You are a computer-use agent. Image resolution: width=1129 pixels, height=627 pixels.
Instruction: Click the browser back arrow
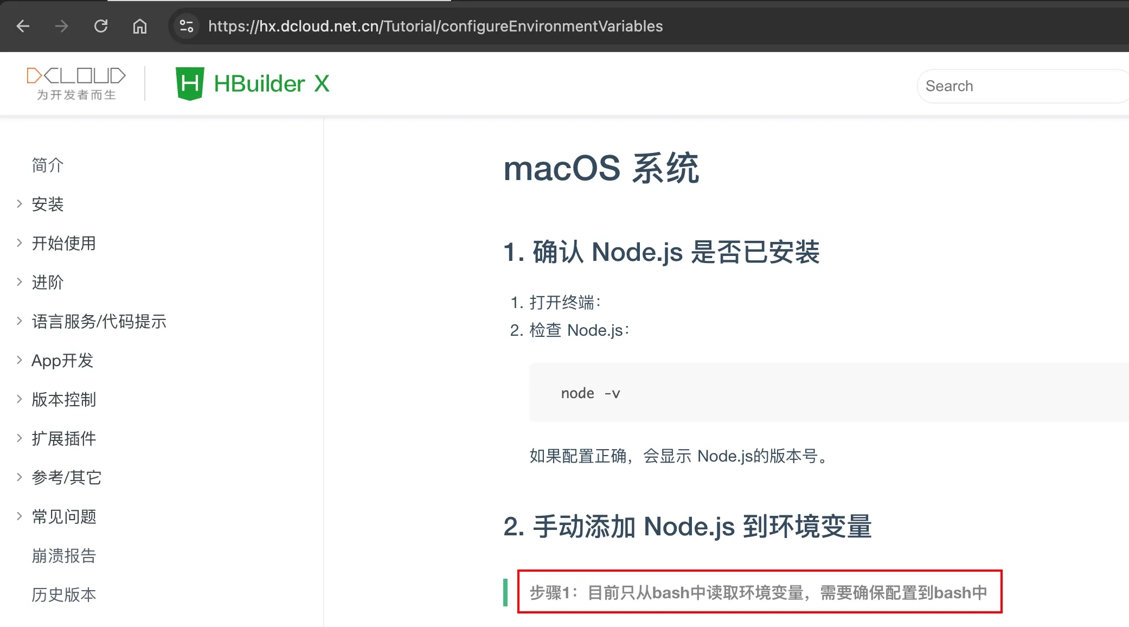tap(22, 26)
